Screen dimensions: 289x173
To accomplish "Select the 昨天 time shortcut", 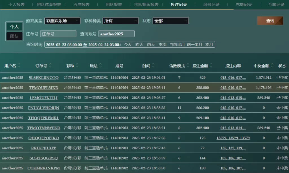I will pos(139,45).
